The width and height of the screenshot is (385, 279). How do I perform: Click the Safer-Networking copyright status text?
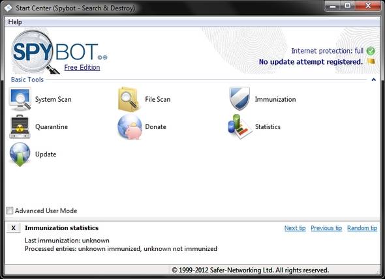250,270
